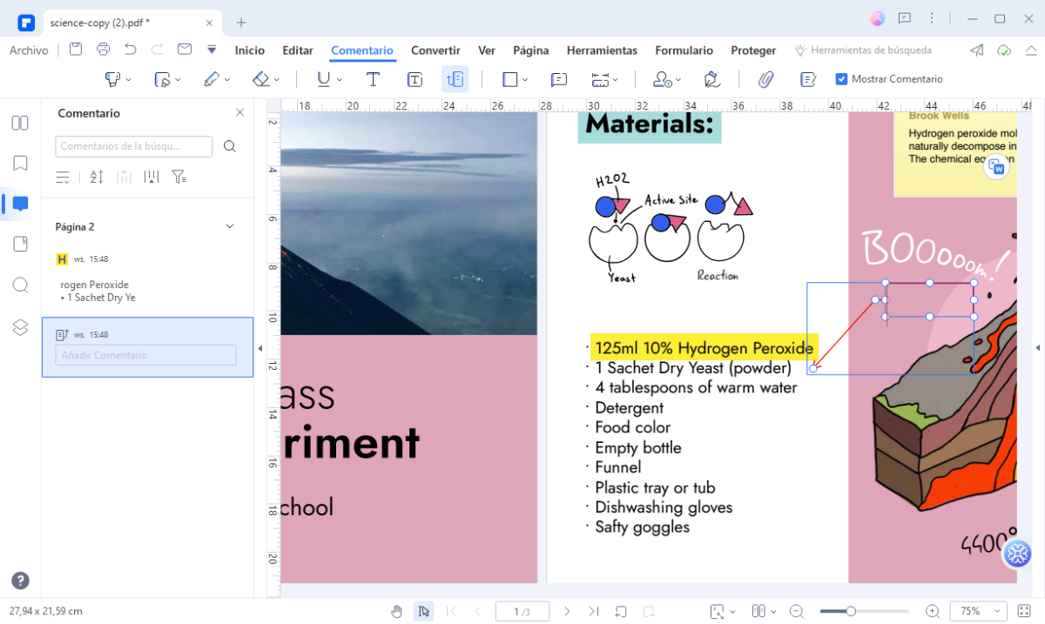Viewport: 1045px width, 624px height.
Task: Open the Archivo menu
Action: coord(29,50)
